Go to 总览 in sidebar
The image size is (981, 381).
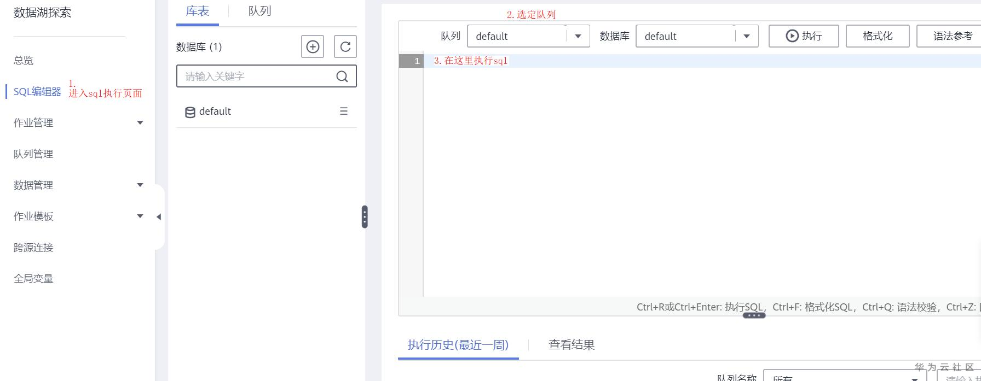24,60
